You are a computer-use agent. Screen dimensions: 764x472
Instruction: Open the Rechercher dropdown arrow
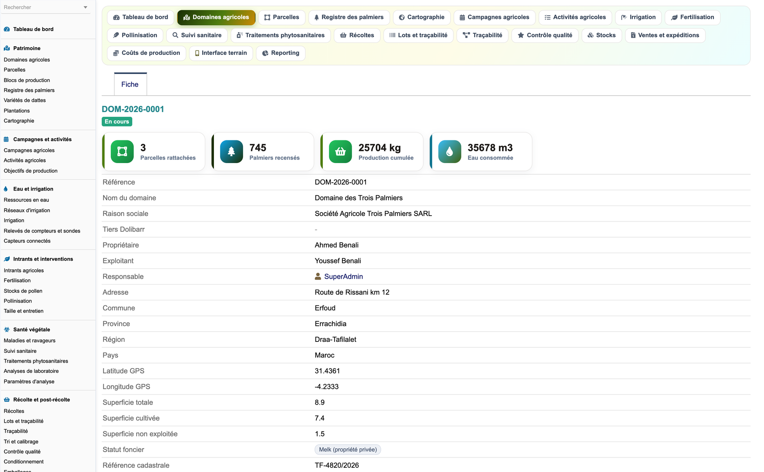tap(85, 7)
